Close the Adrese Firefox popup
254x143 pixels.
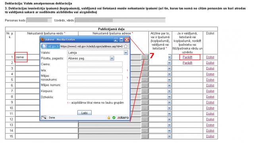pos(127,40)
